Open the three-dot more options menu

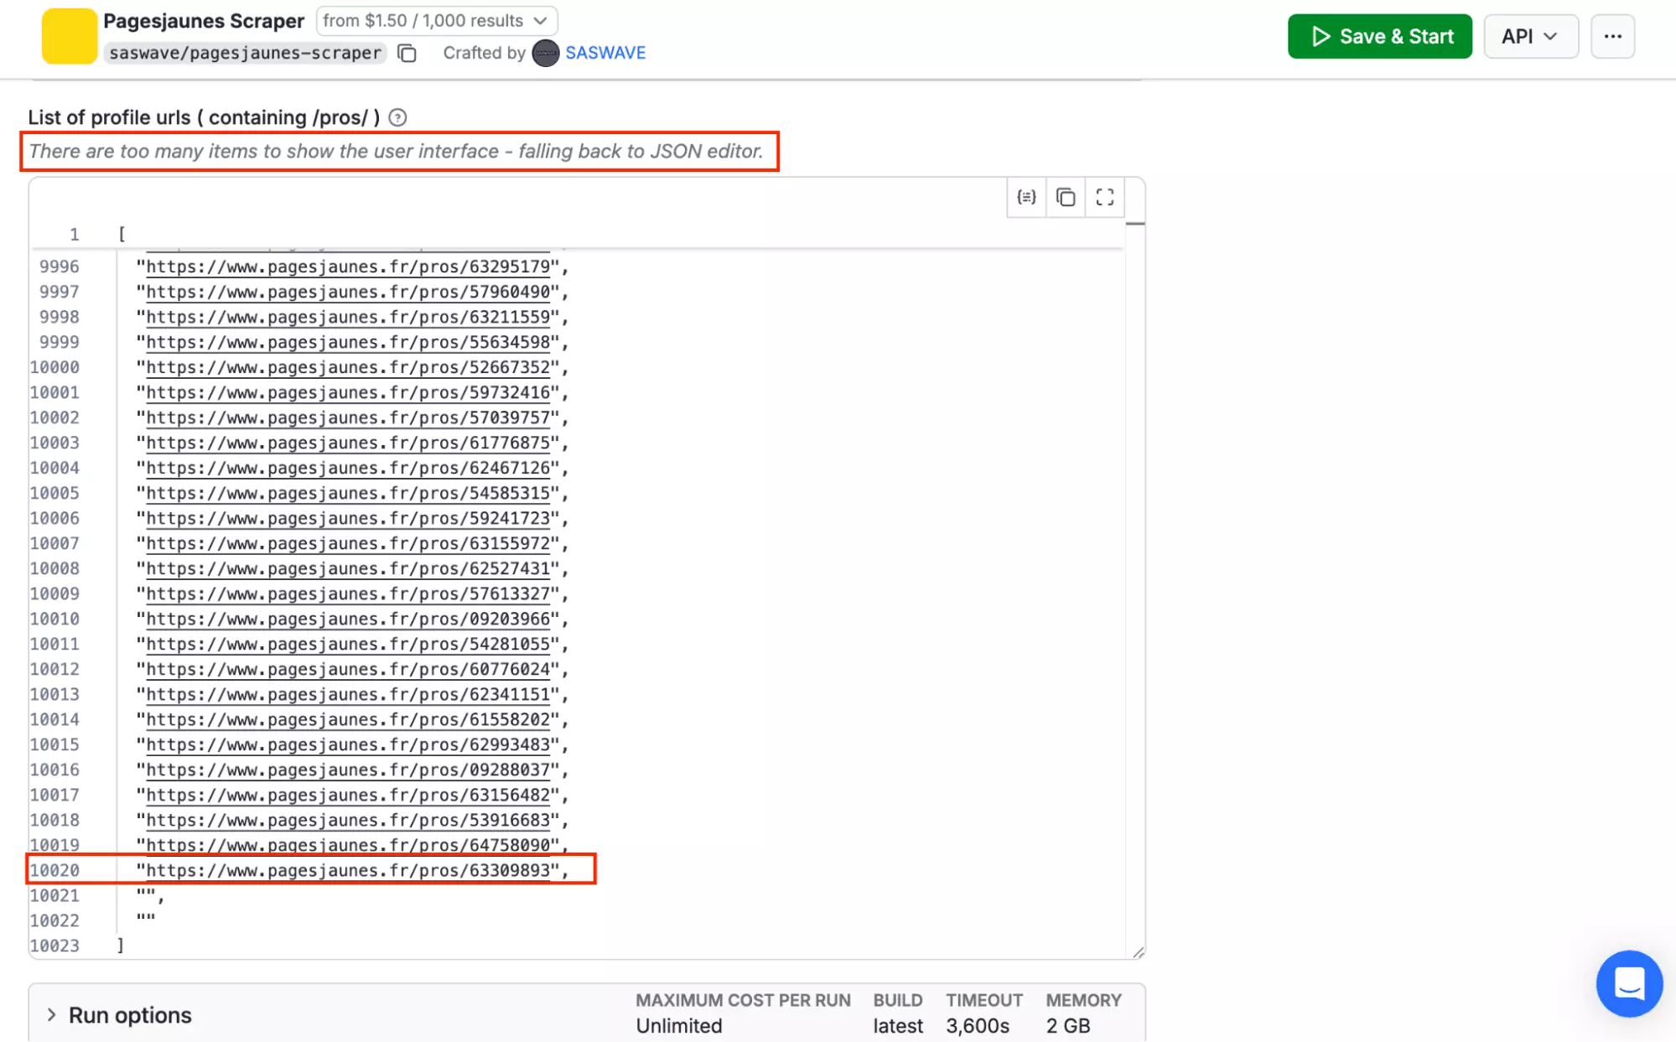1613,36
